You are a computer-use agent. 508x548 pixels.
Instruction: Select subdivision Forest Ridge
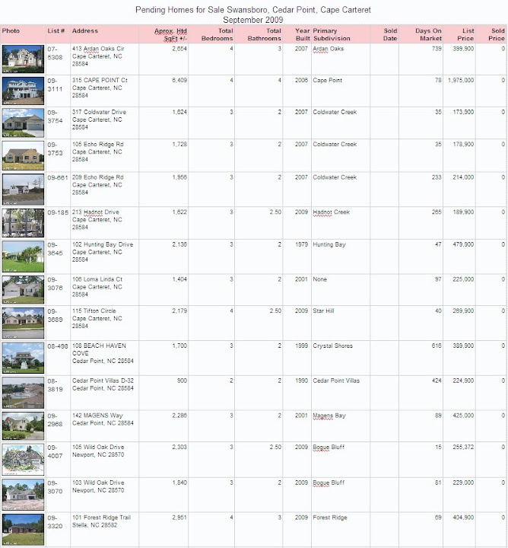(330, 518)
